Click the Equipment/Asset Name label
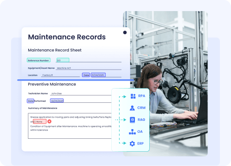Screen dimensions: 231x166 coord(41,68)
